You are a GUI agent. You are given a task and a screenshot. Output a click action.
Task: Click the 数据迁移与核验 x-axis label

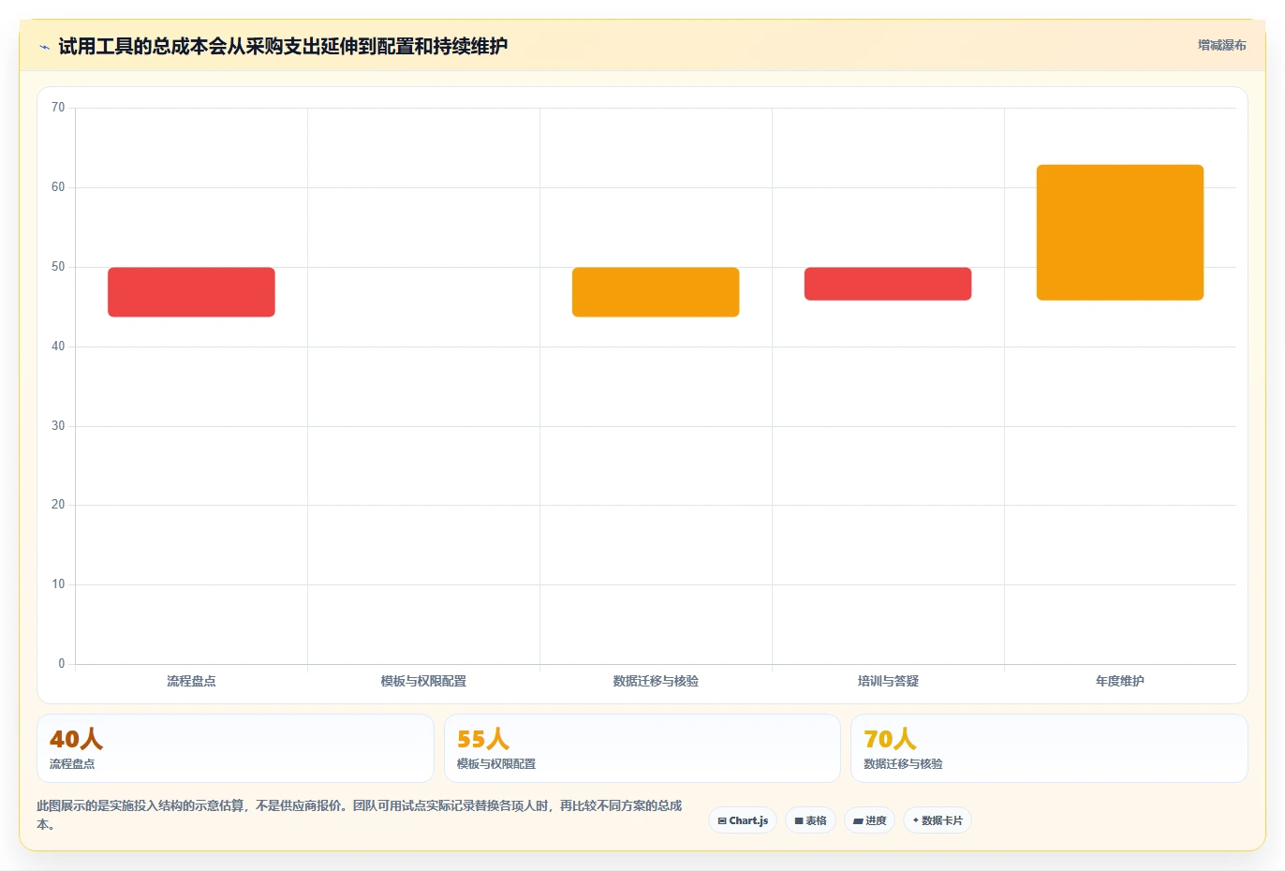[x=656, y=681]
